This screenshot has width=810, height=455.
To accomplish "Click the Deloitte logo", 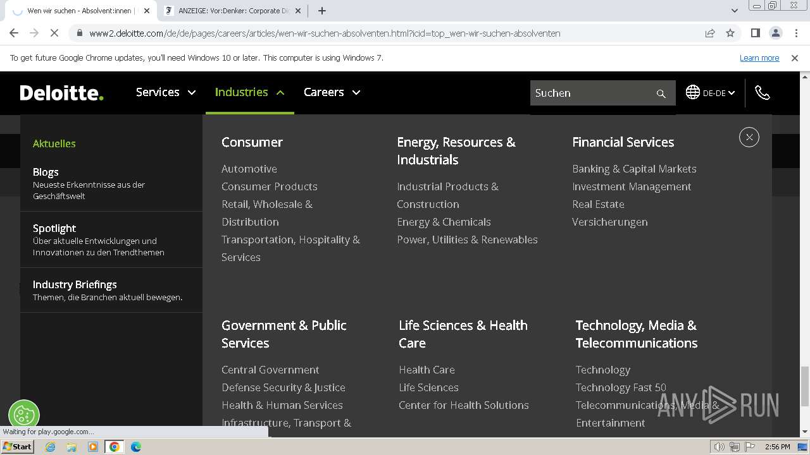I will 61,93.
